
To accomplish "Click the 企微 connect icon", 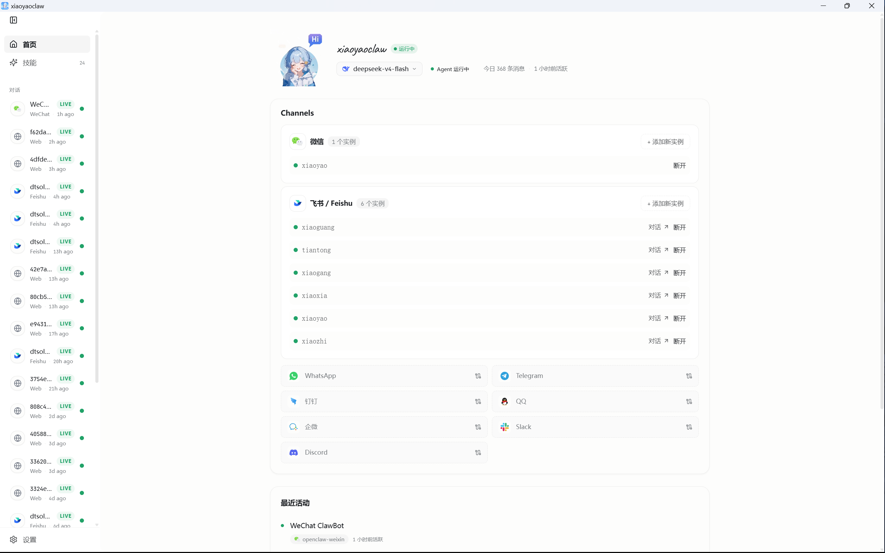I will coord(478,427).
